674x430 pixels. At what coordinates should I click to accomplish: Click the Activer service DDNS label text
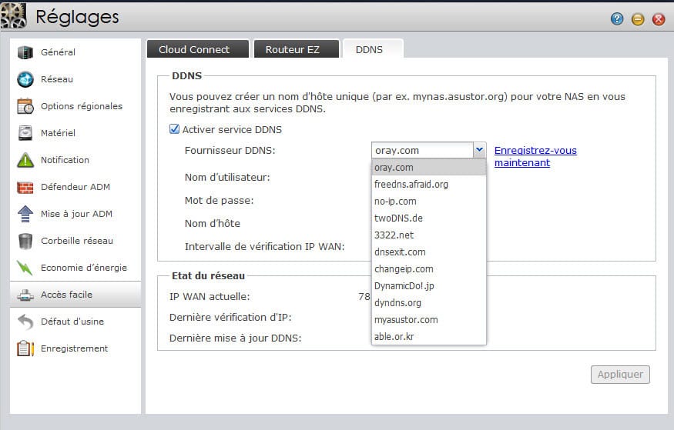(232, 129)
